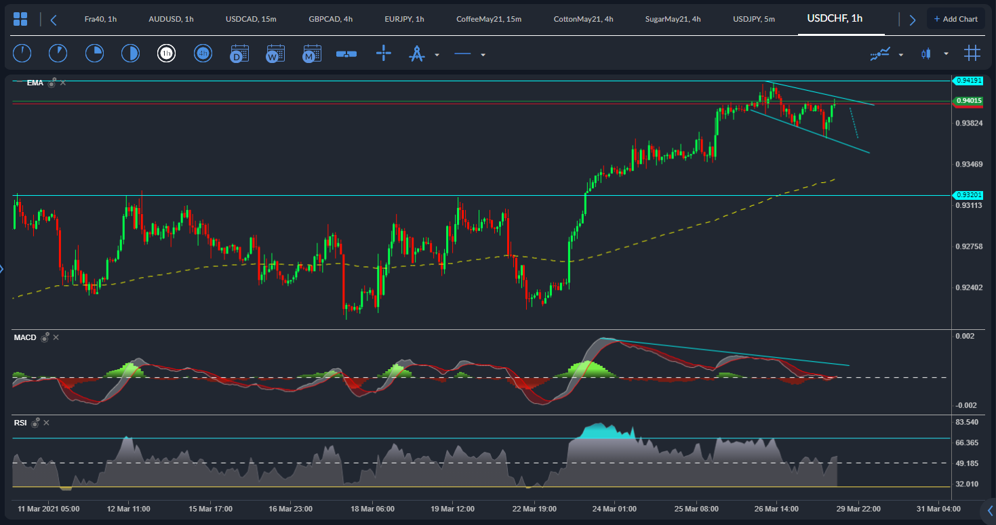Open the chart layout grid menu icon
The image size is (996, 525).
20,19
